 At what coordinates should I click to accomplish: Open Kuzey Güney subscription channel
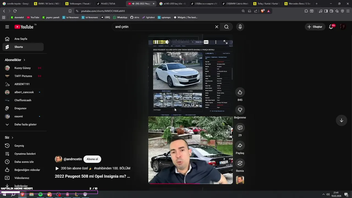23,68
